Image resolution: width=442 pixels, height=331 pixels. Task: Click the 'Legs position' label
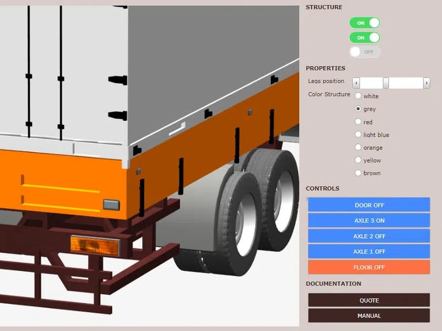[x=326, y=81]
